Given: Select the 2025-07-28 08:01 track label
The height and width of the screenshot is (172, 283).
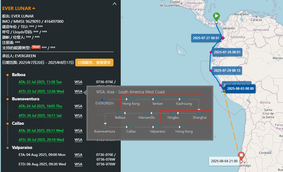Looking at the screenshot, I should pyautogui.click(x=227, y=52).
